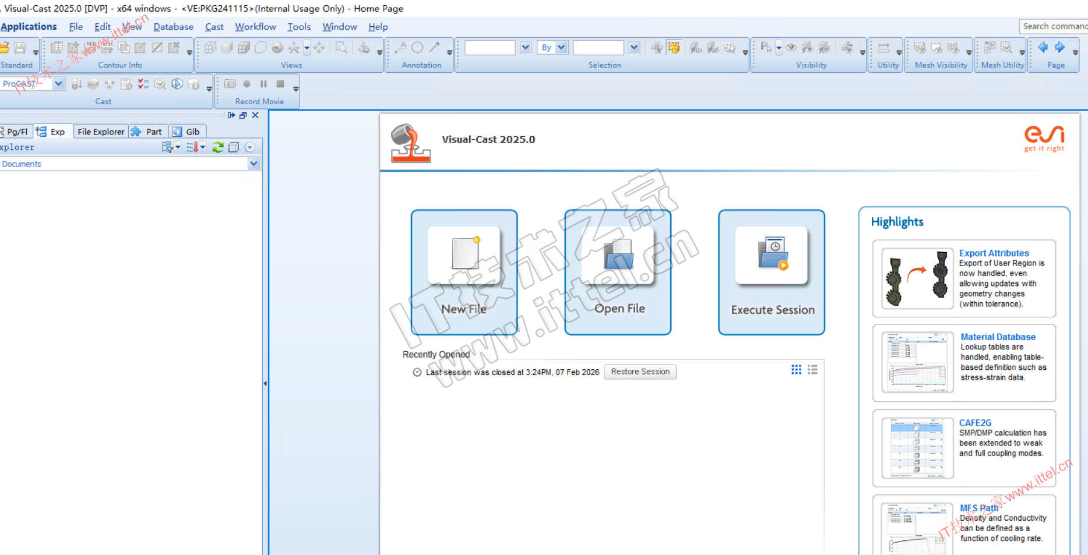Switch to the File Explorer tab
This screenshot has width=1088, height=555.
pos(101,132)
